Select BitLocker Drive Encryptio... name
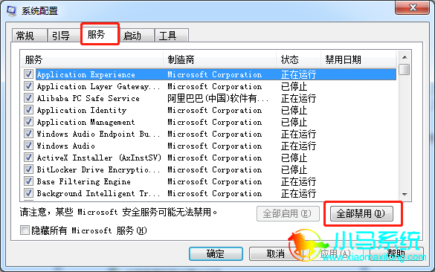Image resolution: width=435 pixels, height=272 pixels. [98, 169]
